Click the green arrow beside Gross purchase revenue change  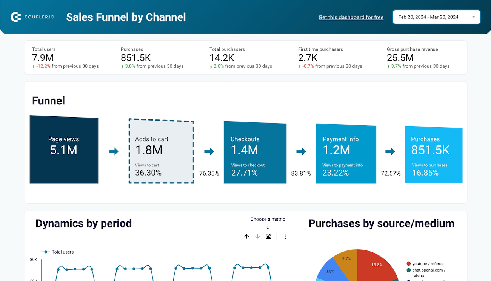[389, 66]
